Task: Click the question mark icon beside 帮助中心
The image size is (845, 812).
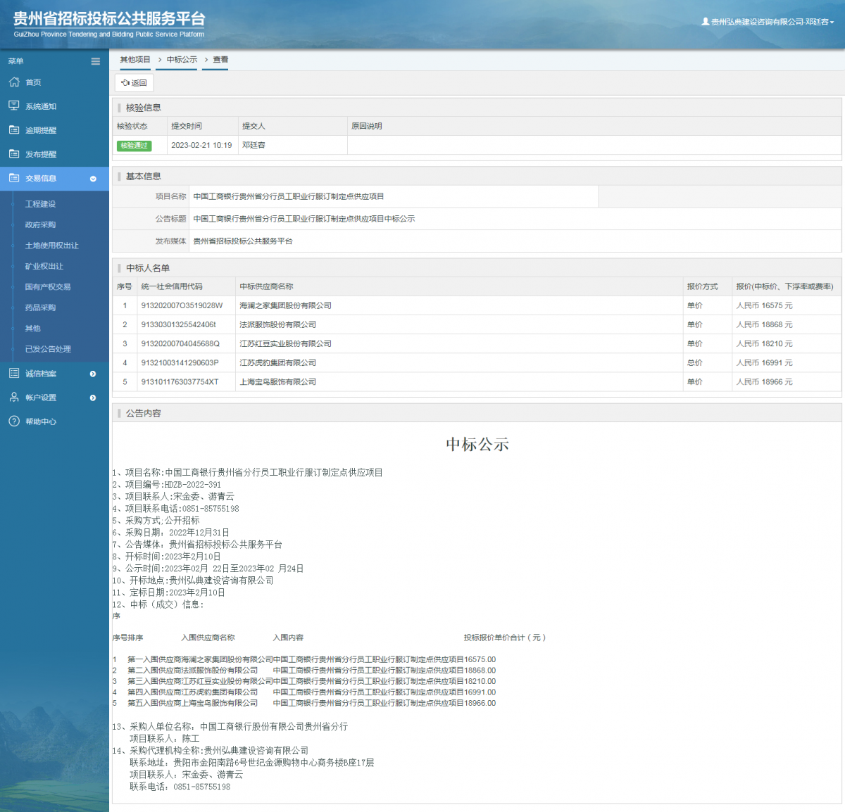Action: (x=14, y=421)
